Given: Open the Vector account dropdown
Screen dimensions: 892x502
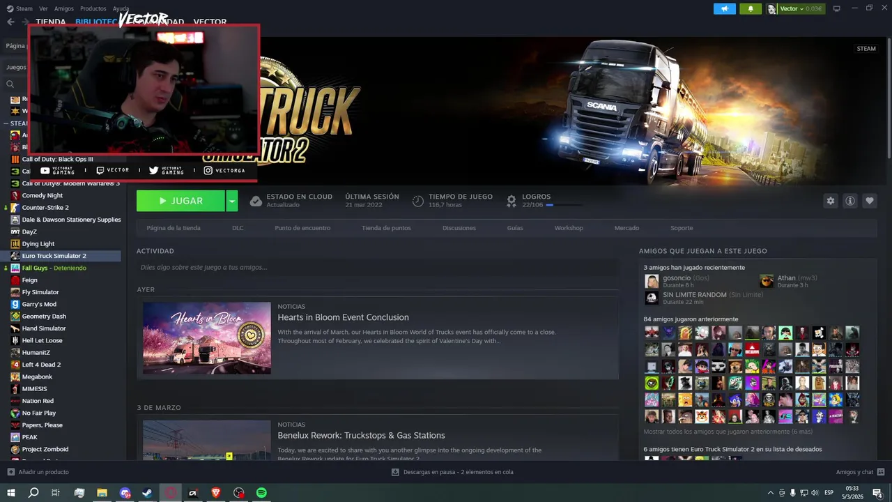Looking at the screenshot, I should [x=796, y=8].
